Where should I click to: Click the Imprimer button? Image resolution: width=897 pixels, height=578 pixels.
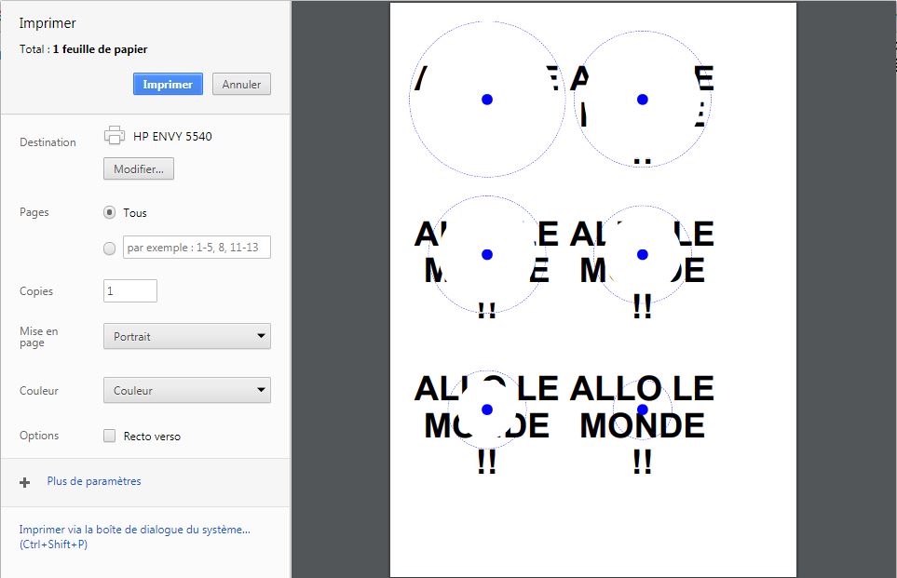168,84
